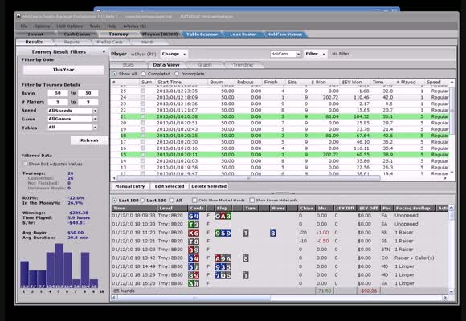Click the Buyin minimum value field
Image resolution: width=466 pixels, height=321 pixels.
coord(58,93)
